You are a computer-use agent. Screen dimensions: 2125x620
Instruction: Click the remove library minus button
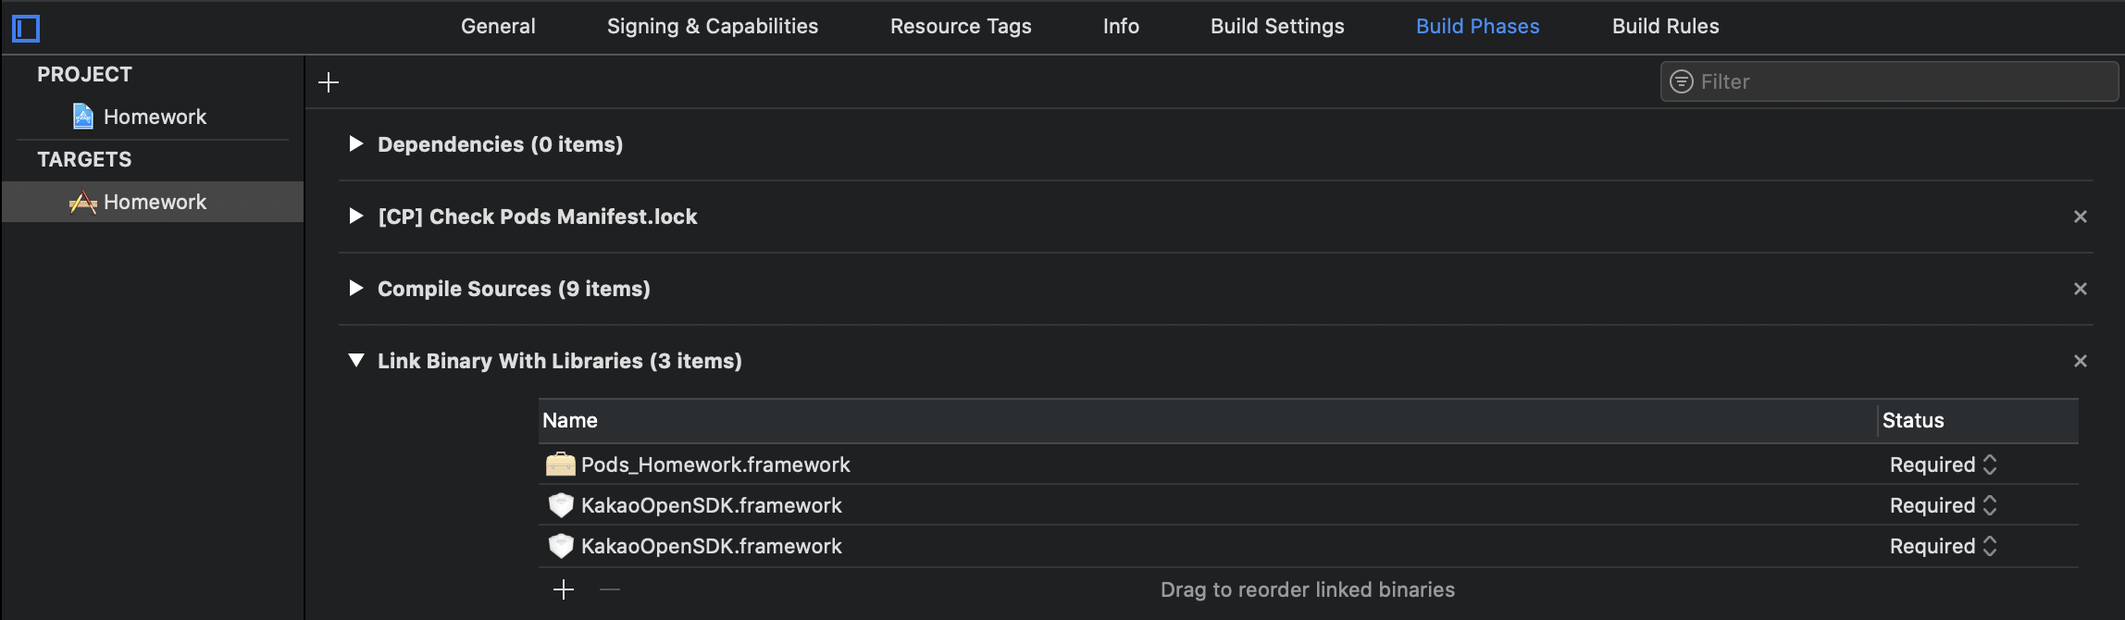click(610, 589)
